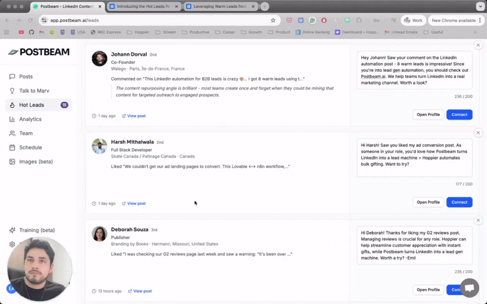487x304 pixels.
Task: Go back in browser history
Action: click(7, 20)
